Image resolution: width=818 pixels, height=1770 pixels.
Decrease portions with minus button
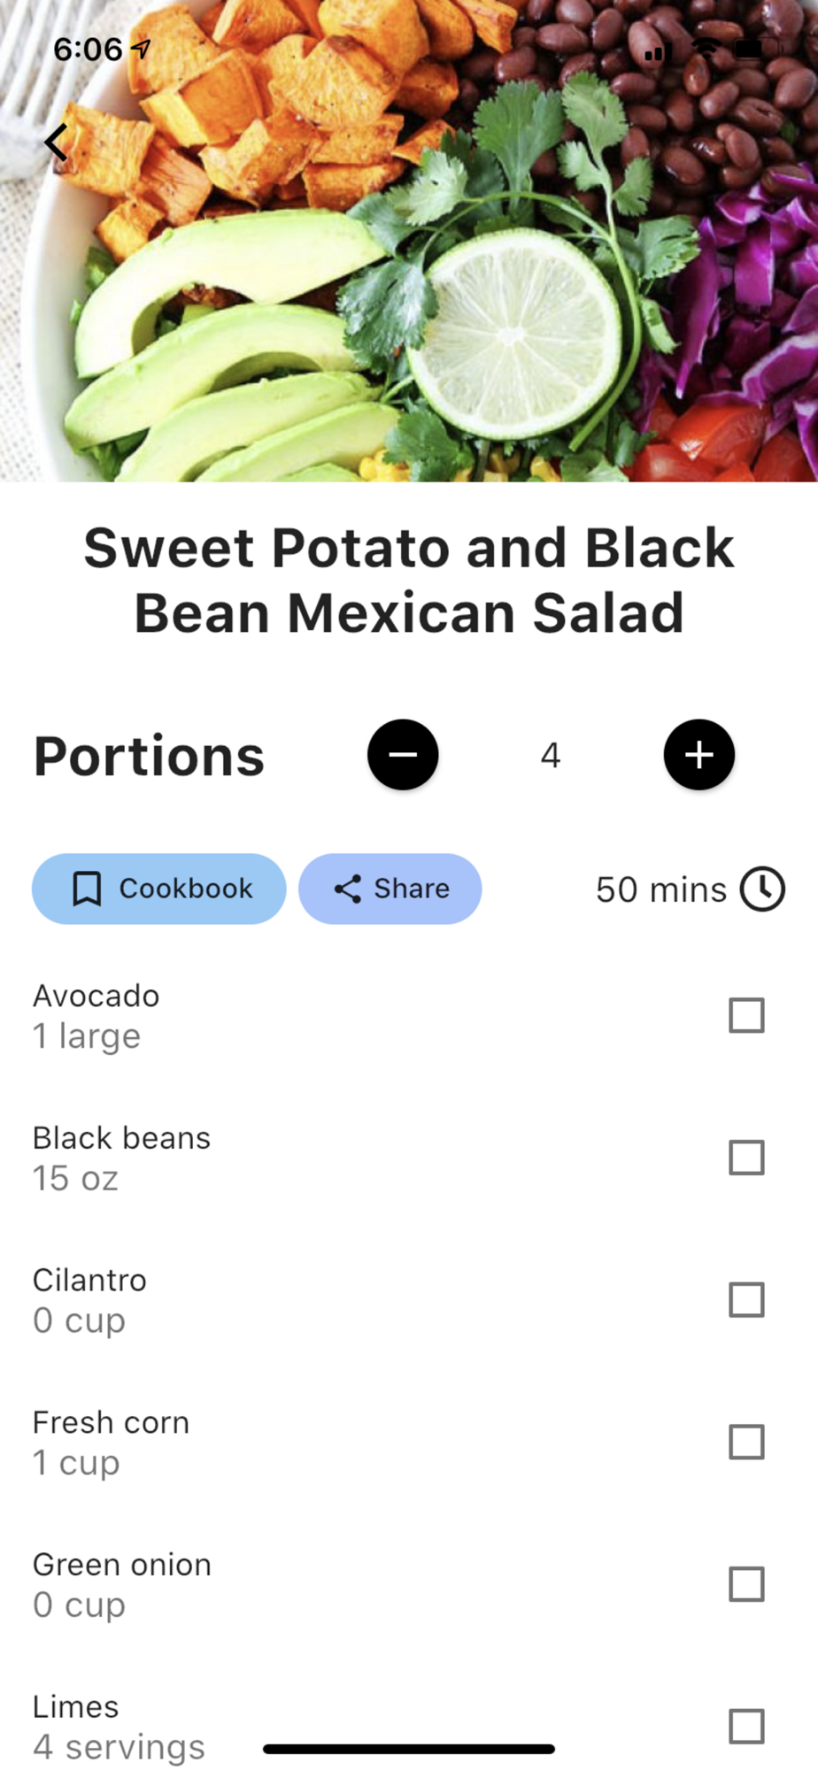tap(403, 755)
